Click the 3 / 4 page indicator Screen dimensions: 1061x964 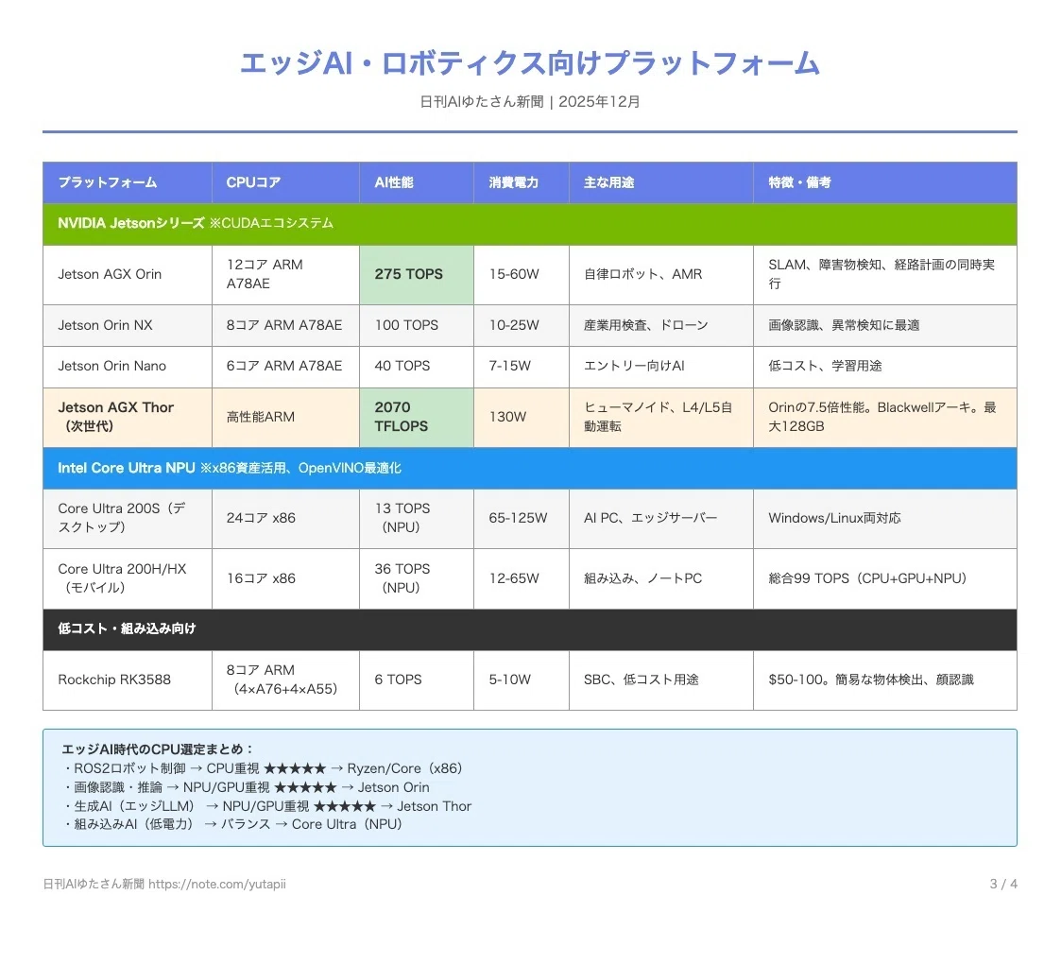pyautogui.click(x=1003, y=884)
